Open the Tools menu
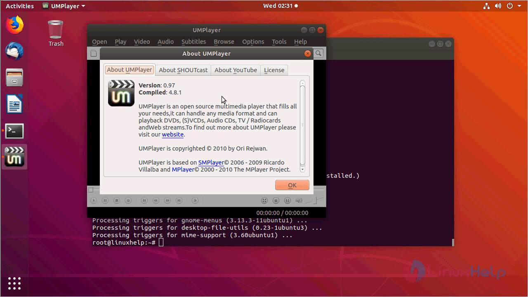Screen dimensions: 528x297 pyautogui.click(x=279, y=42)
